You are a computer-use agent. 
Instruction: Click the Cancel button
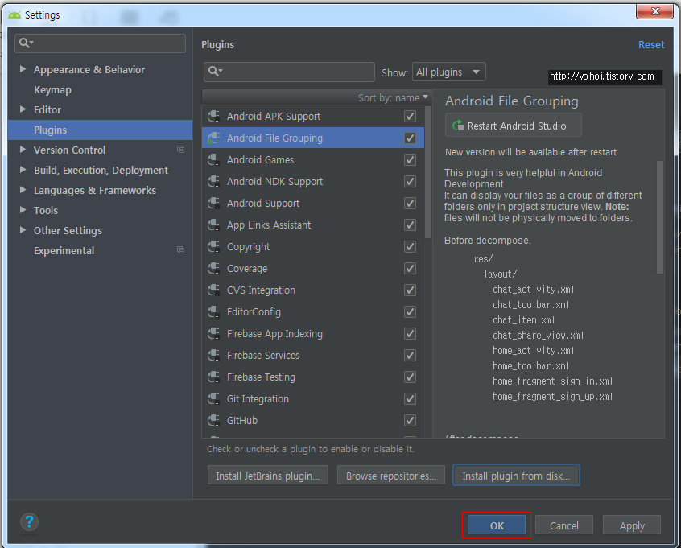(x=563, y=525)
